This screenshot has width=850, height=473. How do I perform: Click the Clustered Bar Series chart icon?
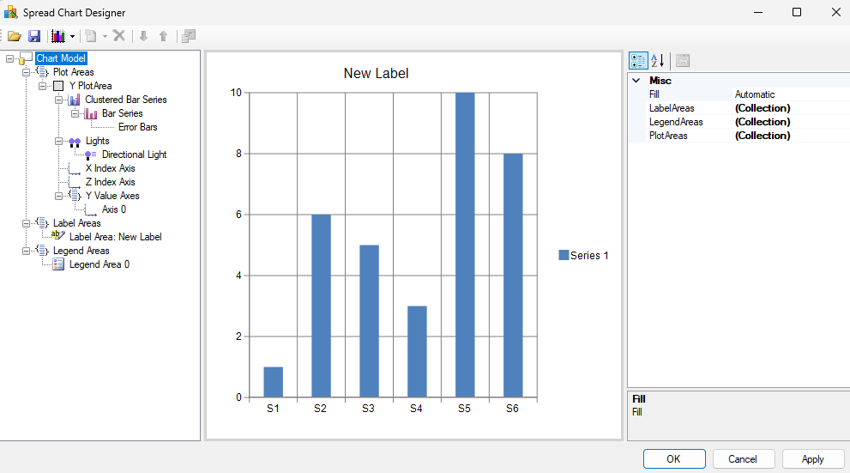(75, 100)
